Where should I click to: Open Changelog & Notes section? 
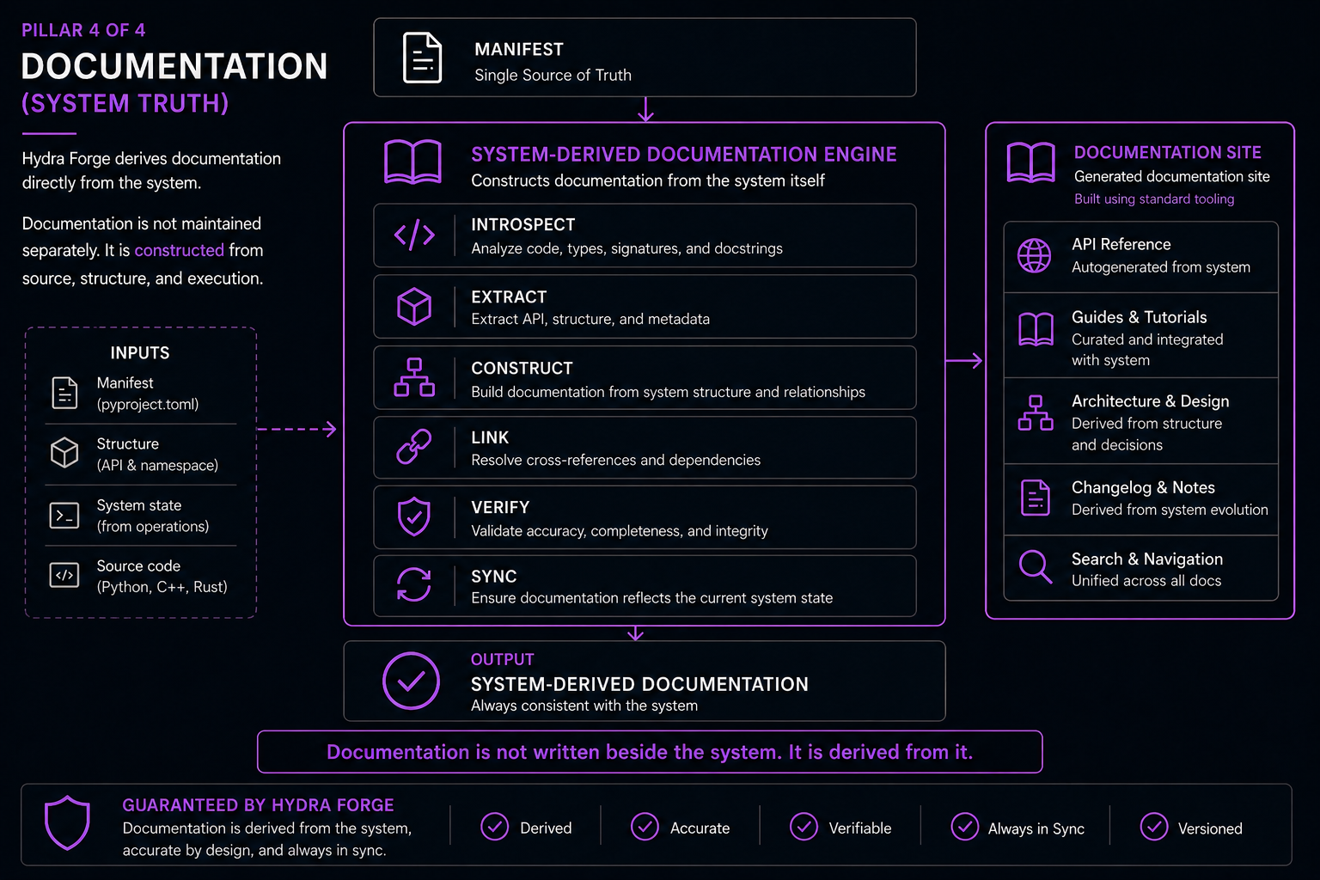[x=1141, y=499]
